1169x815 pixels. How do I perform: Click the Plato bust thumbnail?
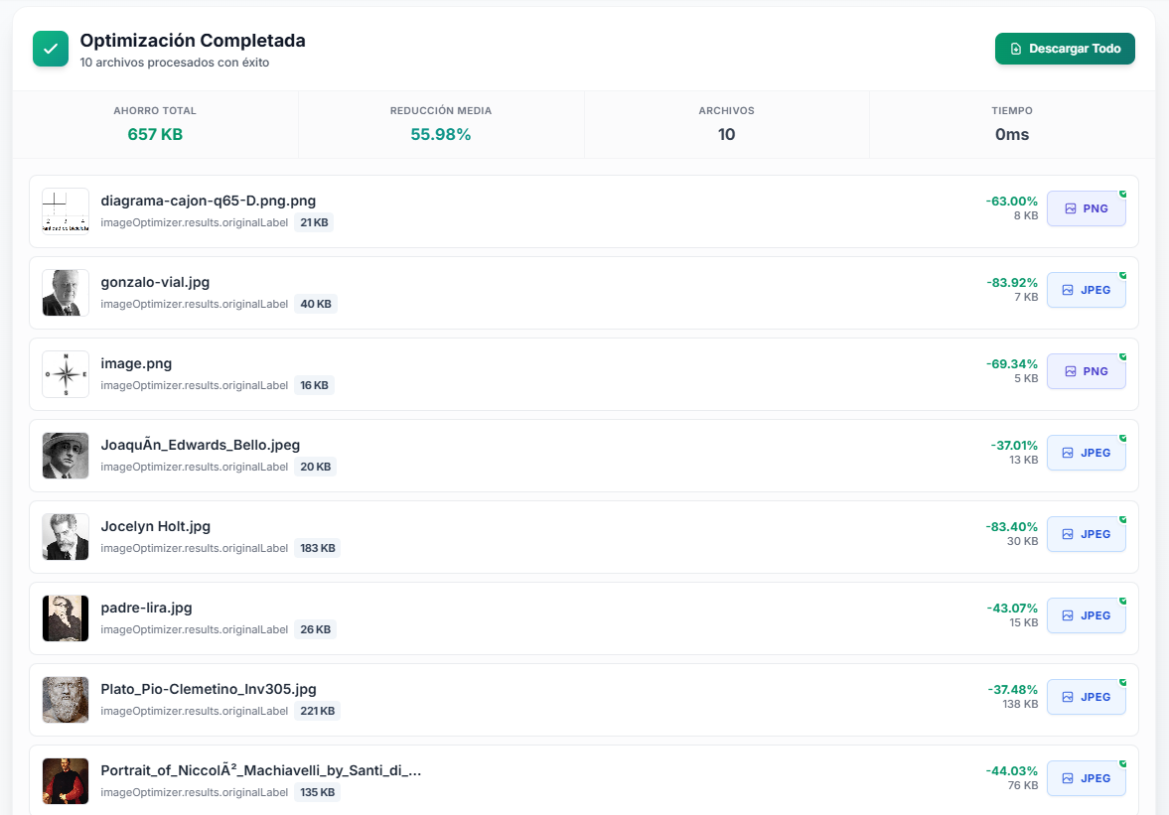(66, 700)
